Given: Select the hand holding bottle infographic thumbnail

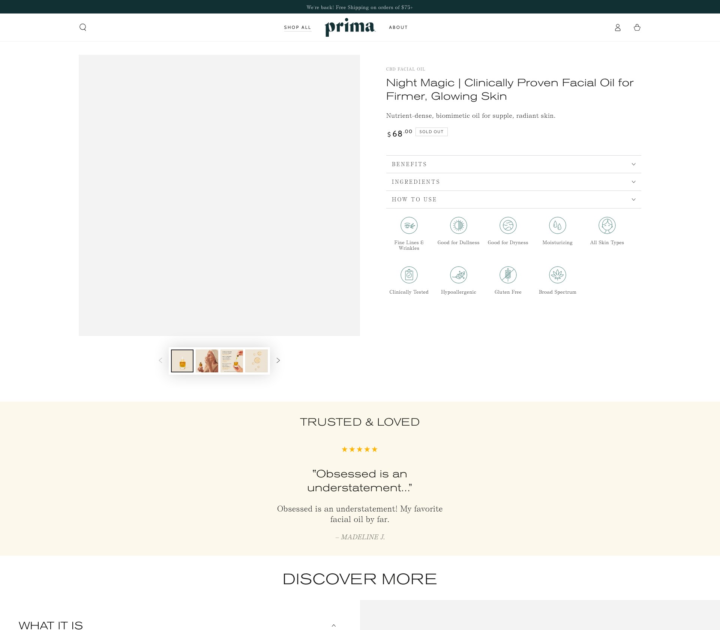Looking at the screenshot, I should coord(232,361).
